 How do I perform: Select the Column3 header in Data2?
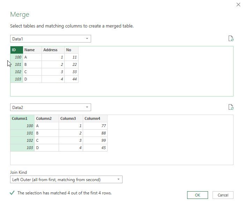(71, 118)
